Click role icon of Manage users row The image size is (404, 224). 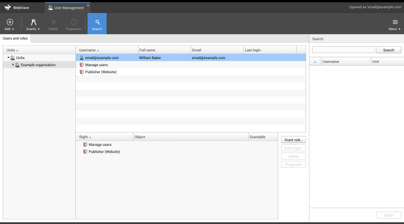pos(82,65)
